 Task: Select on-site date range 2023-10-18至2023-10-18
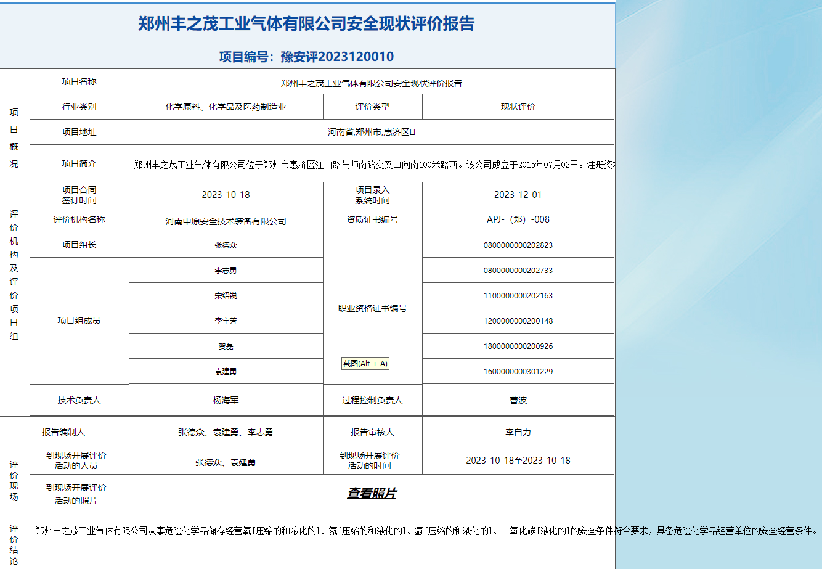(x=518, y=460)
